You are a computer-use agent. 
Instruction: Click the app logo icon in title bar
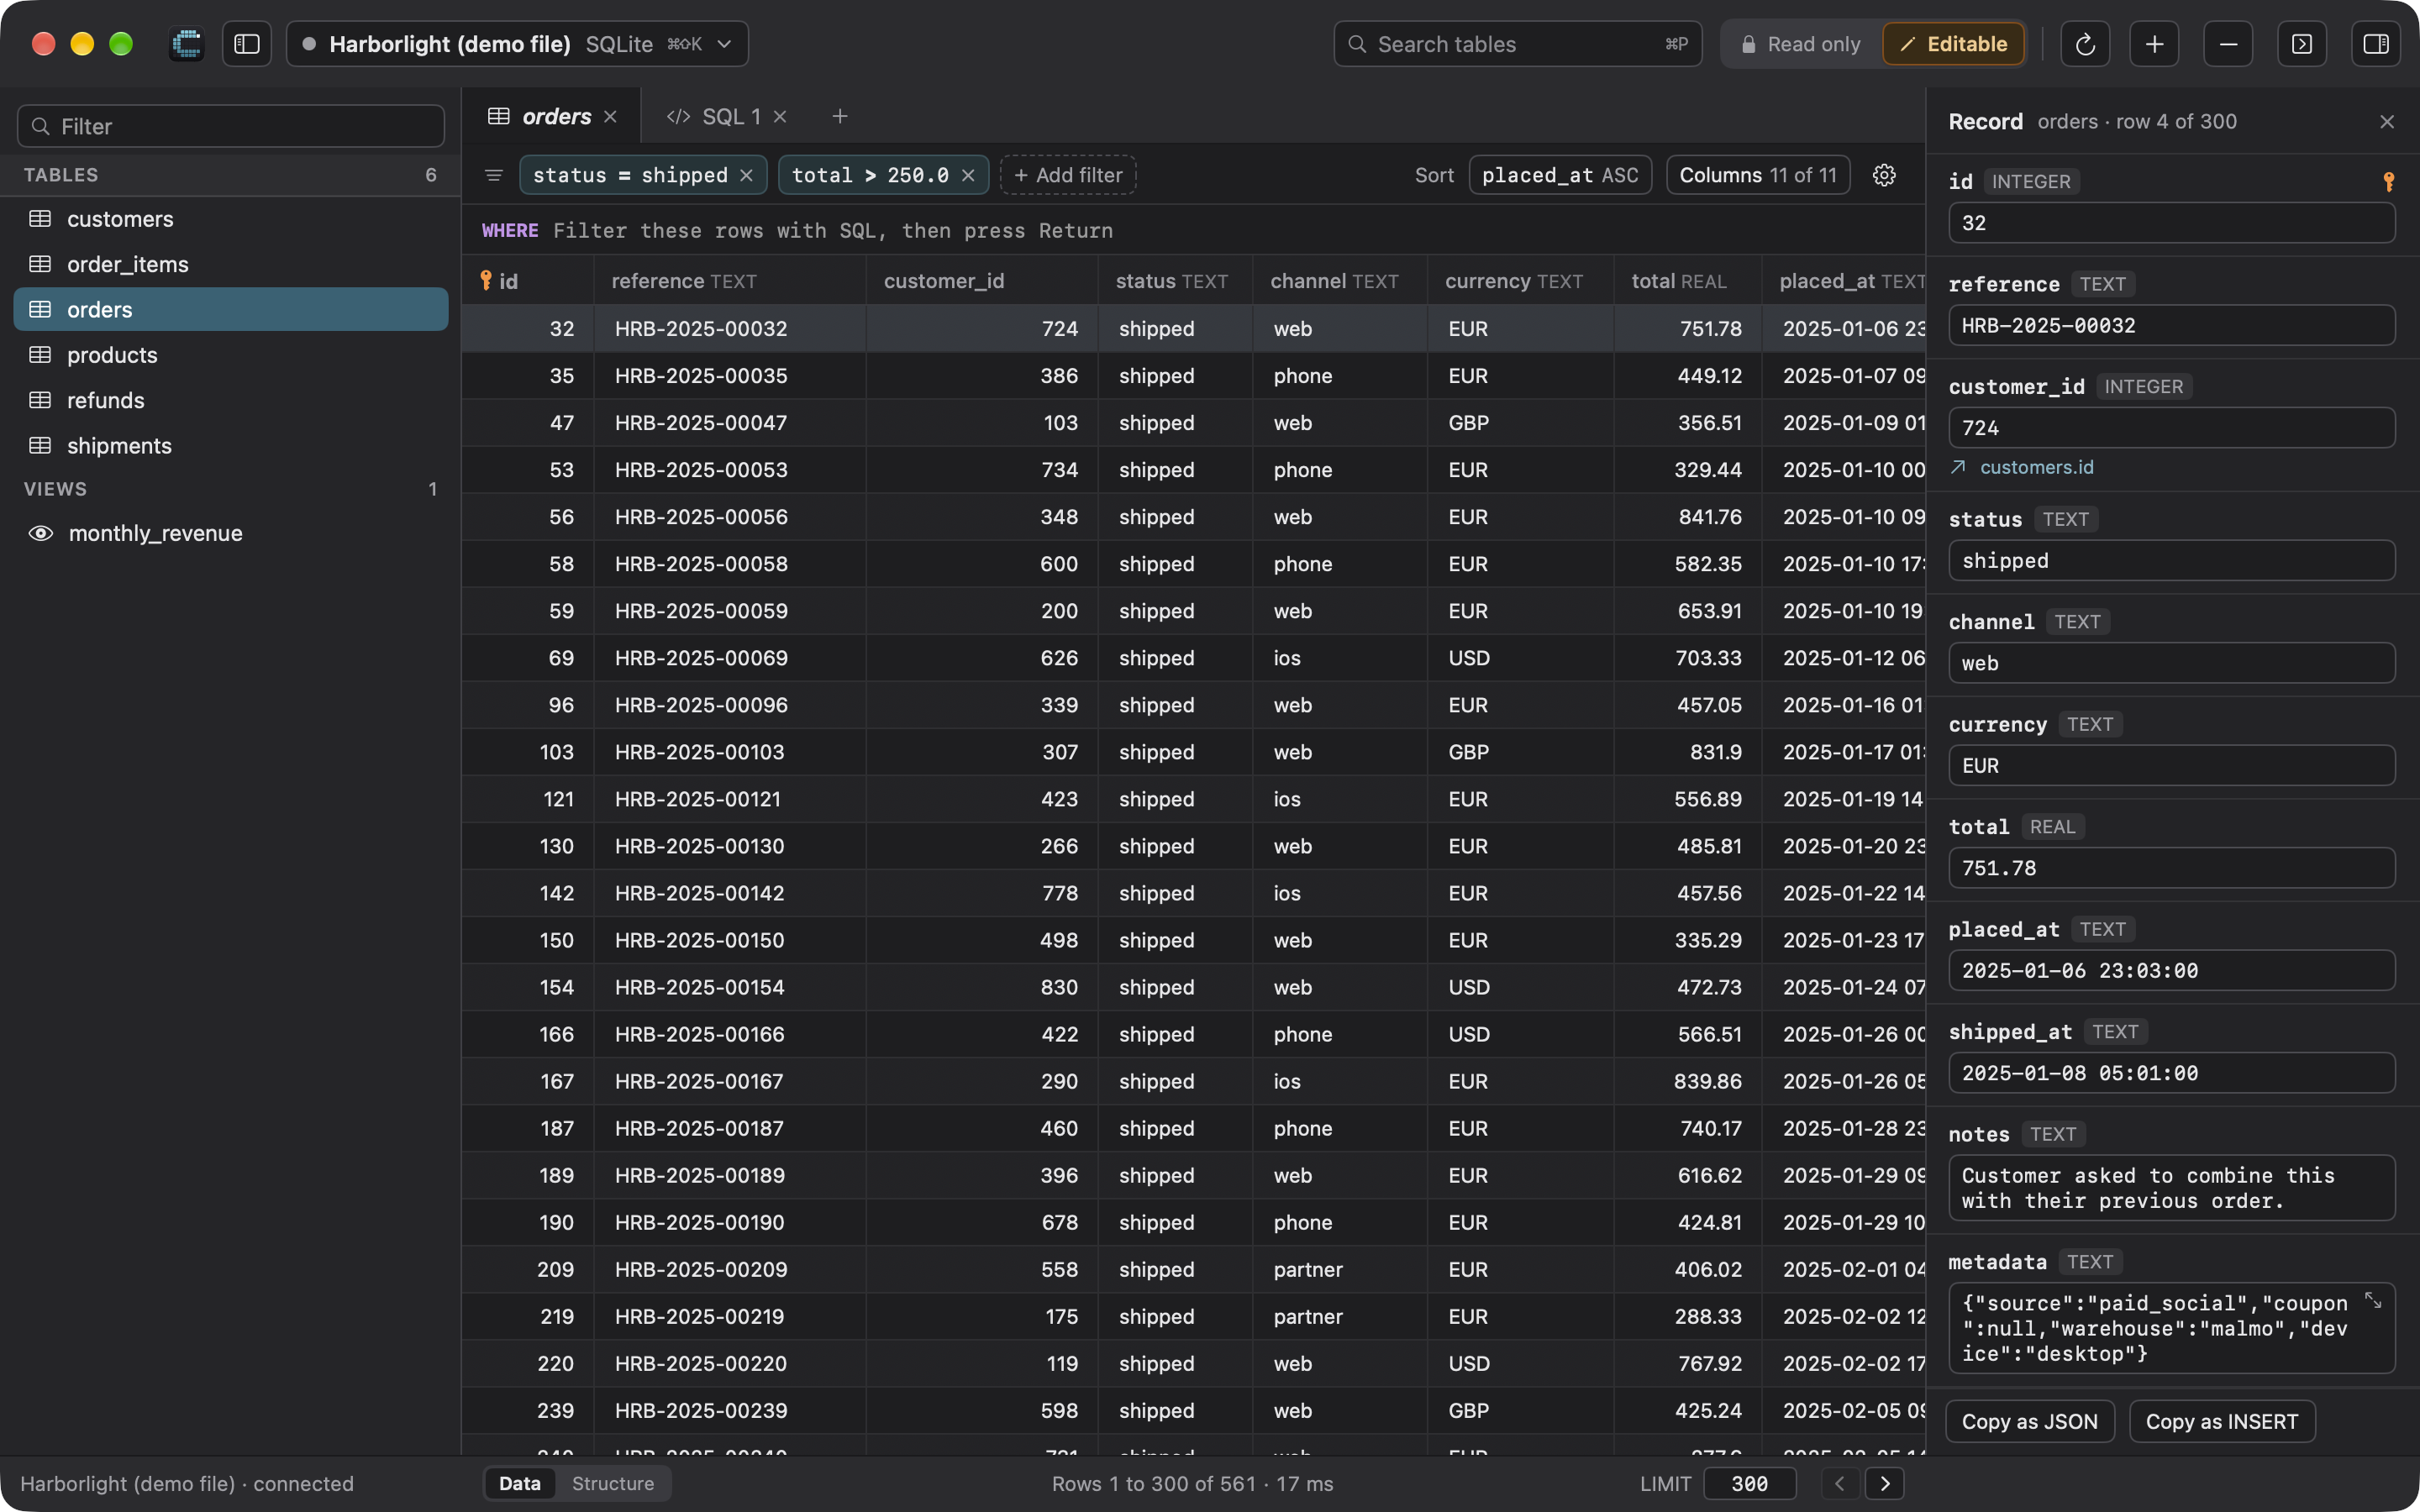[187, 44]
